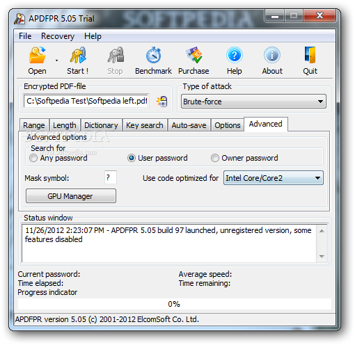The width and height of the screenshot is (355, 345).
Task: Click the APDFPR title bar app icon
Action: [19, 19]
